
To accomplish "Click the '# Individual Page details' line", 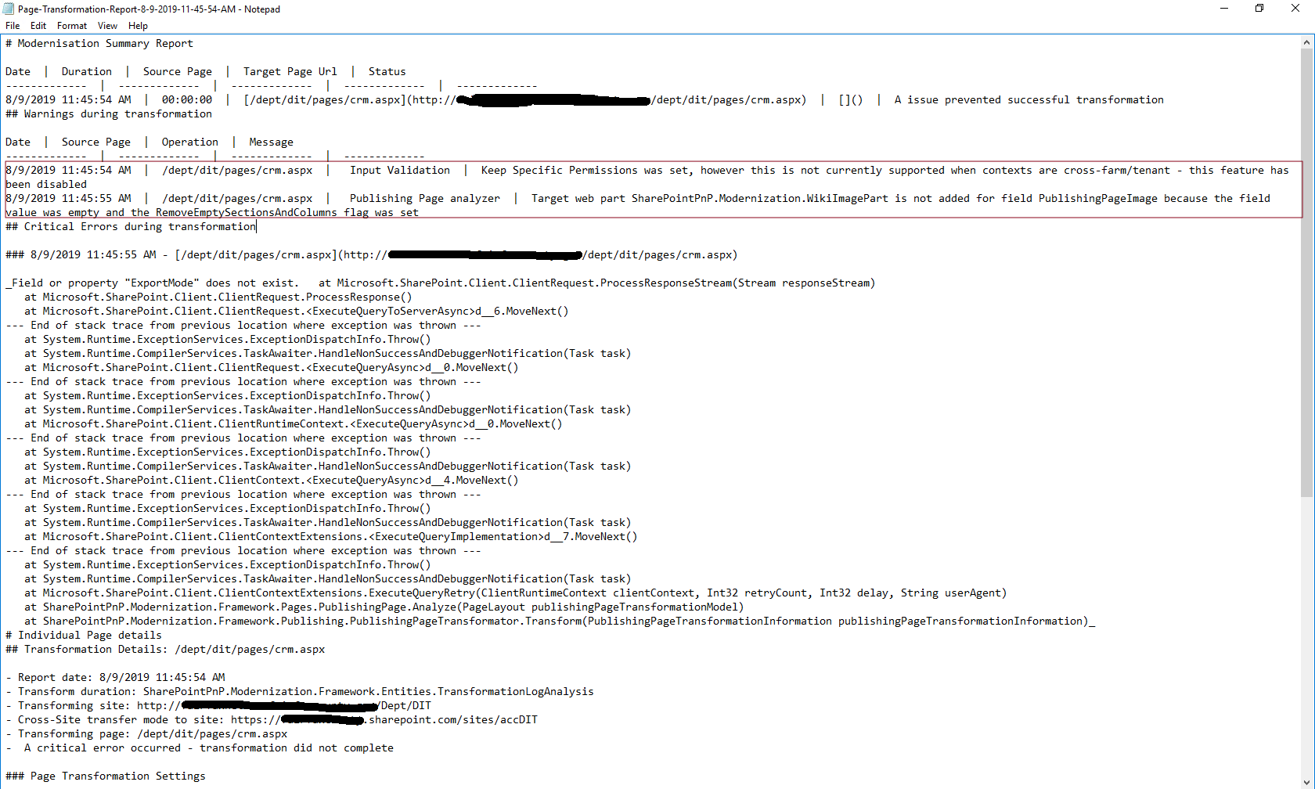I will click(x=84, y=636).
